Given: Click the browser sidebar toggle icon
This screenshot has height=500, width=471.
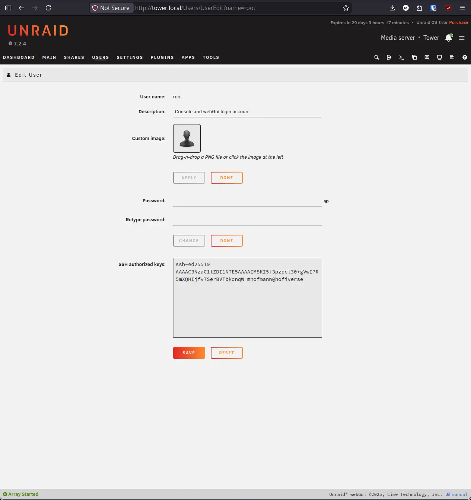Looking at the screenshot, I should [8, 8].
